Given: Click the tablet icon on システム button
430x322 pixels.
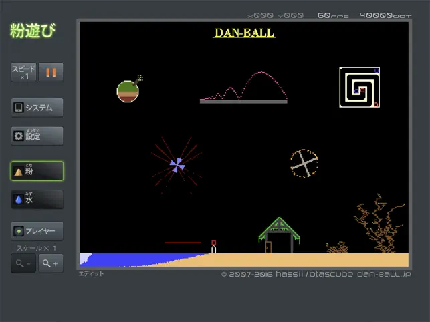Looking at the screenshot, I should (19, 108).
